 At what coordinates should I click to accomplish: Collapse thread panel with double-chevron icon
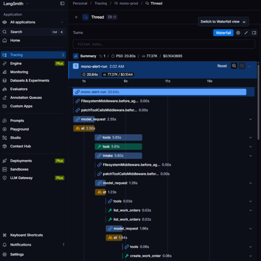[76, 17]
